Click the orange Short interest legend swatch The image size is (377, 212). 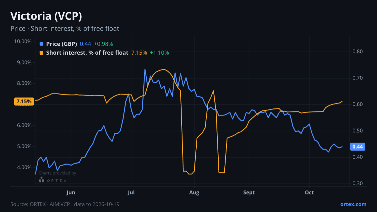[x=41, y=53]
